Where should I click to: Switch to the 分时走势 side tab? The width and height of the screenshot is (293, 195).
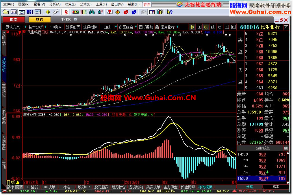(x=4, y=39)
